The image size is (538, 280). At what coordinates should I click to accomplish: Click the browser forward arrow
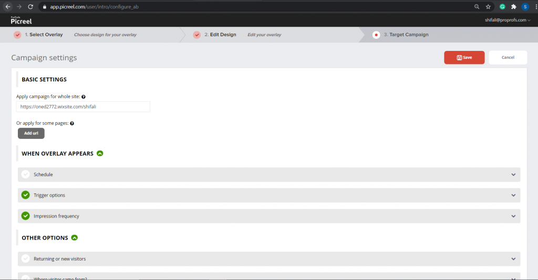19,6
